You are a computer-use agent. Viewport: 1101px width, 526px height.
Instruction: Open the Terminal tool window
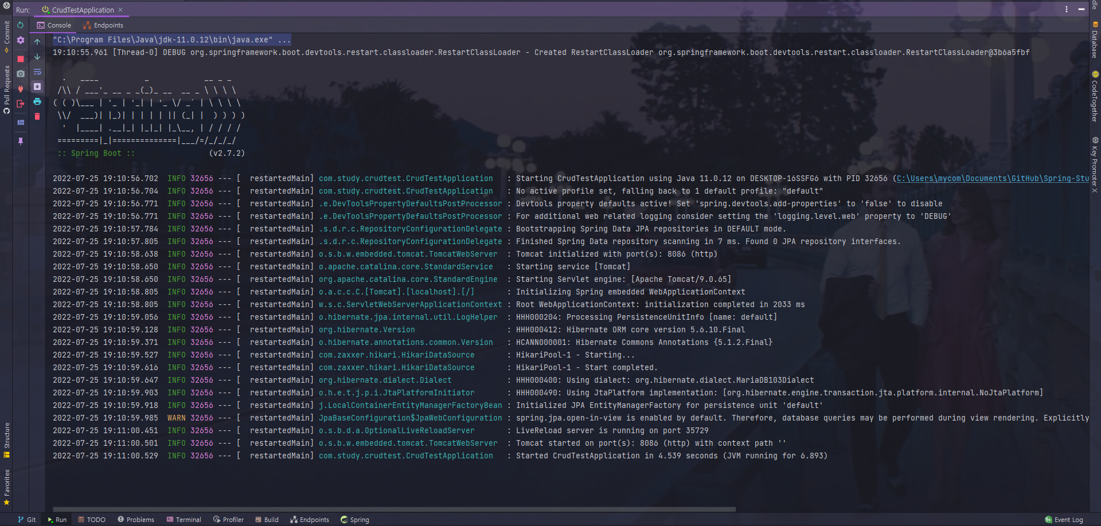tap(184, 520)
